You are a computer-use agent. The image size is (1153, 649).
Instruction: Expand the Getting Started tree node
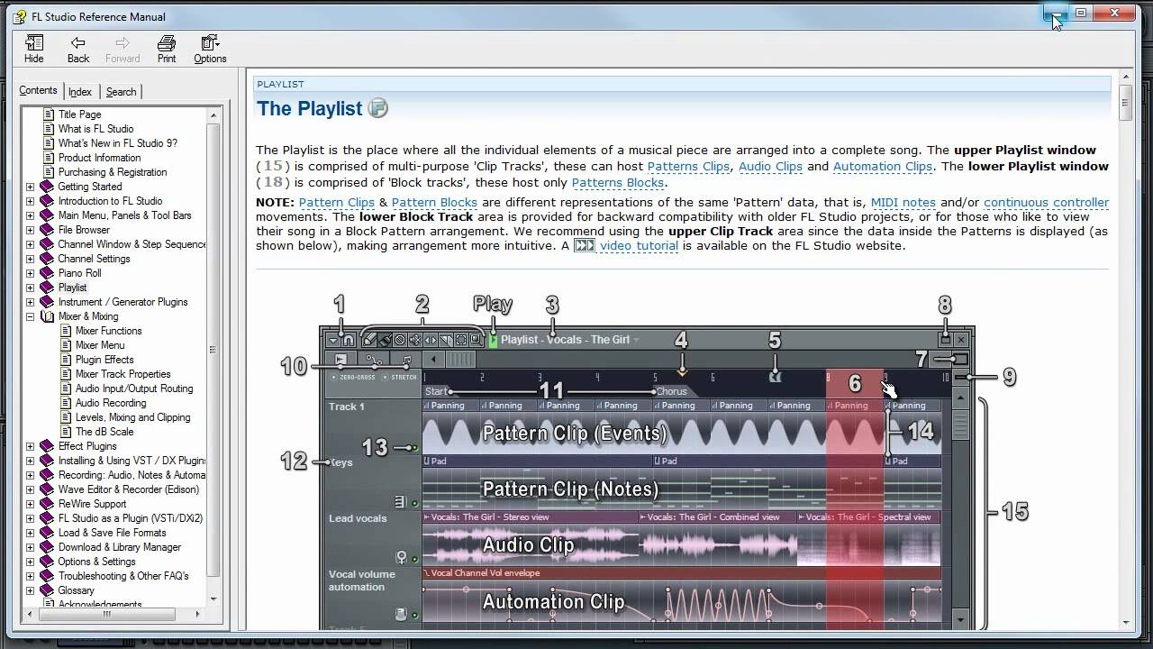tap(30, 187)
